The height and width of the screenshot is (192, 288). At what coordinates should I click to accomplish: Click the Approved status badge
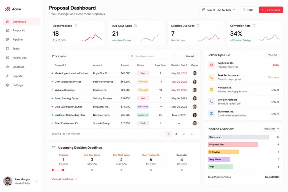[143, 115]
